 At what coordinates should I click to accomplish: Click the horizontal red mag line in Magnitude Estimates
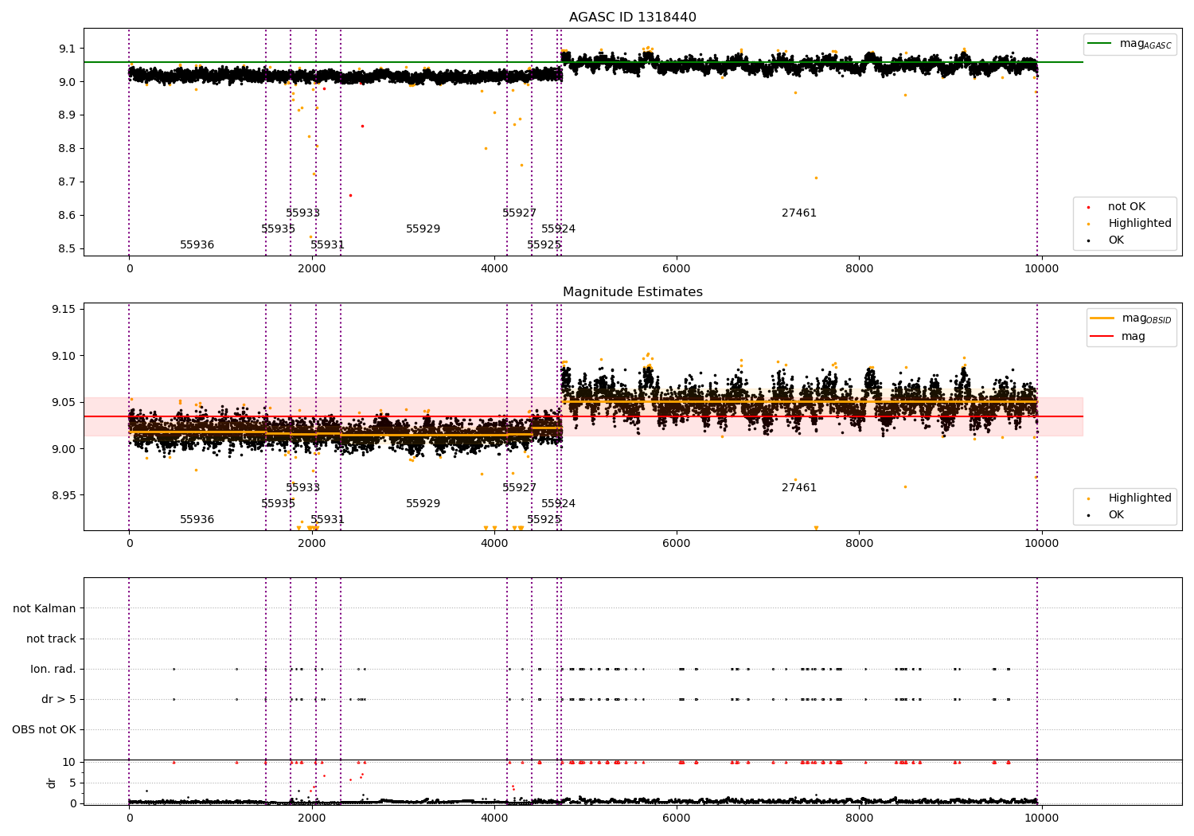[583, 416]
